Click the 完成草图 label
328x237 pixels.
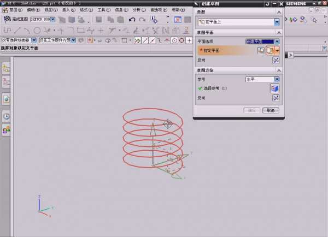click(x=20, y=19)
